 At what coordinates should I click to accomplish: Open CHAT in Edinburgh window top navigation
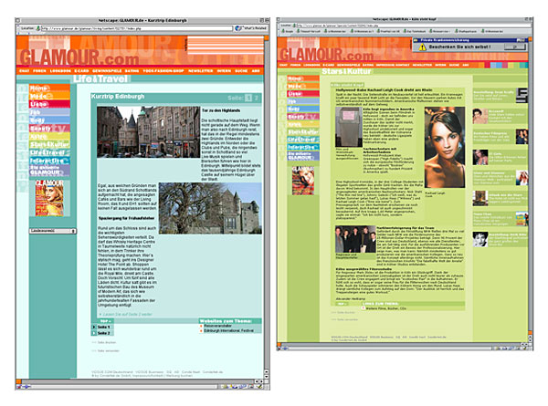pos(24,71)
